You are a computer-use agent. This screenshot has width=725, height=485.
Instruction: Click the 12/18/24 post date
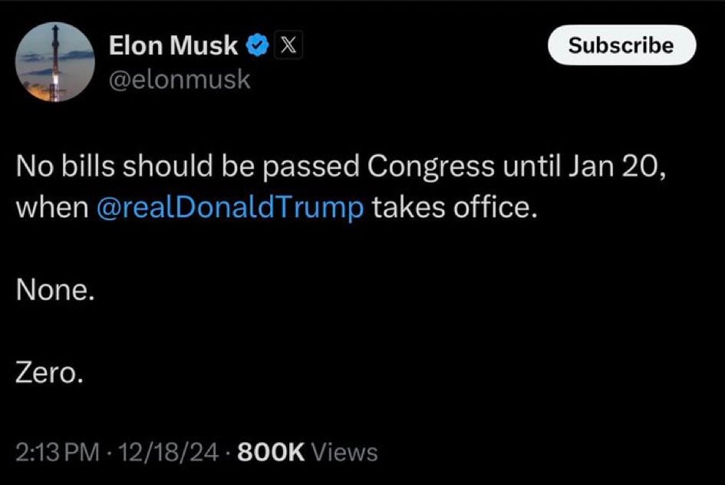coord(167,452)
